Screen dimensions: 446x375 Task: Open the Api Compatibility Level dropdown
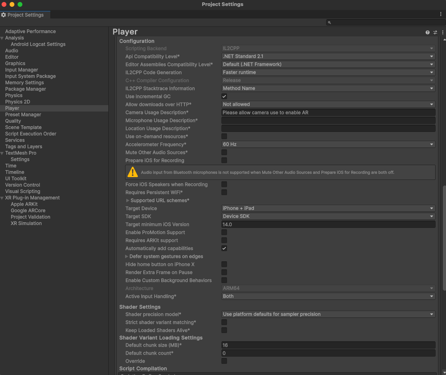(328, 56)
